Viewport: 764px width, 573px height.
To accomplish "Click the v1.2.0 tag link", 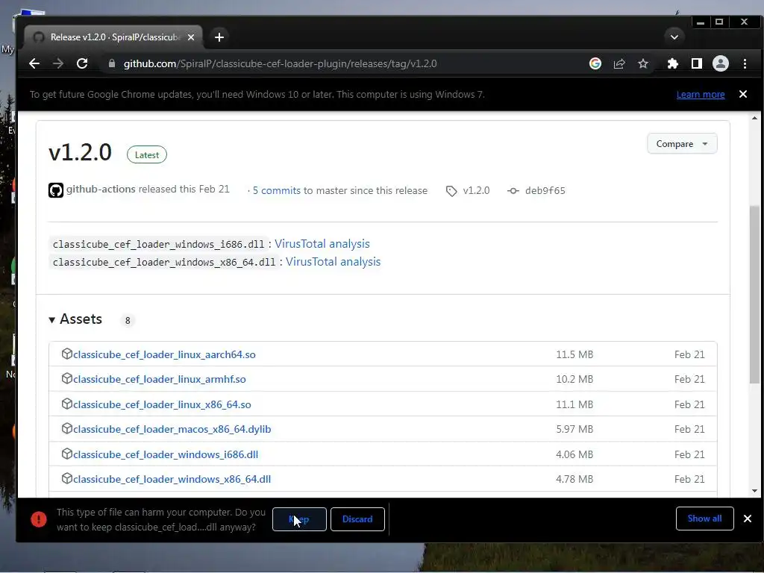I will tap(476, 190).
